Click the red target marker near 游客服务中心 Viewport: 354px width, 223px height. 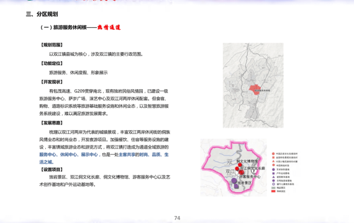pyautogui.click(x=242, y=172)
